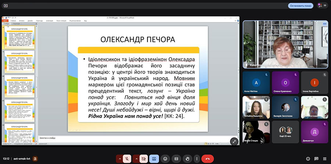331x164 pixels.
Task: Select Ілона Вертебна participant tile
Action: 314,82
